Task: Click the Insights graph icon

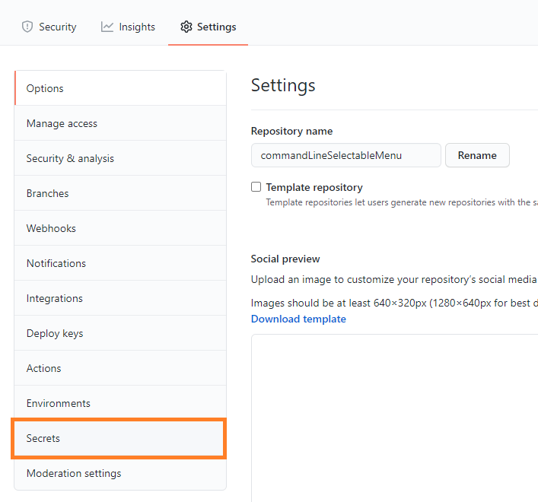Action: [107, 27]
